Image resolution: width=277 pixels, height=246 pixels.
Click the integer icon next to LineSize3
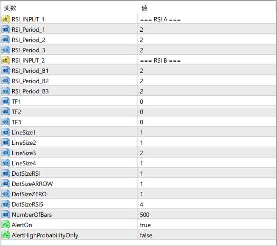[5, 153]
